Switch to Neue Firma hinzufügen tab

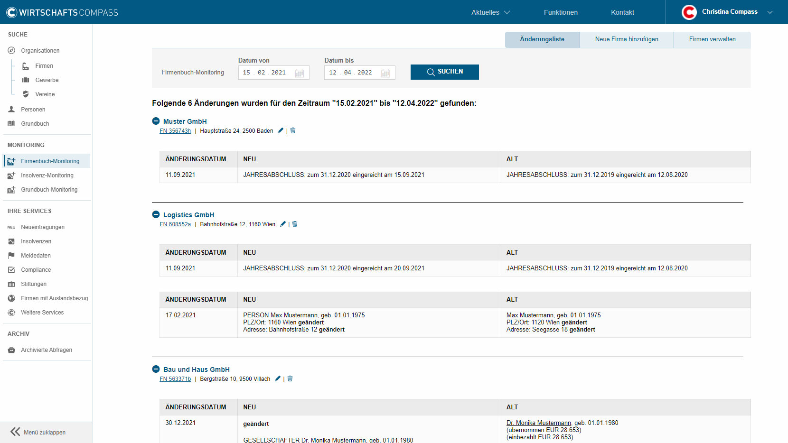click(x=627, y=39)
